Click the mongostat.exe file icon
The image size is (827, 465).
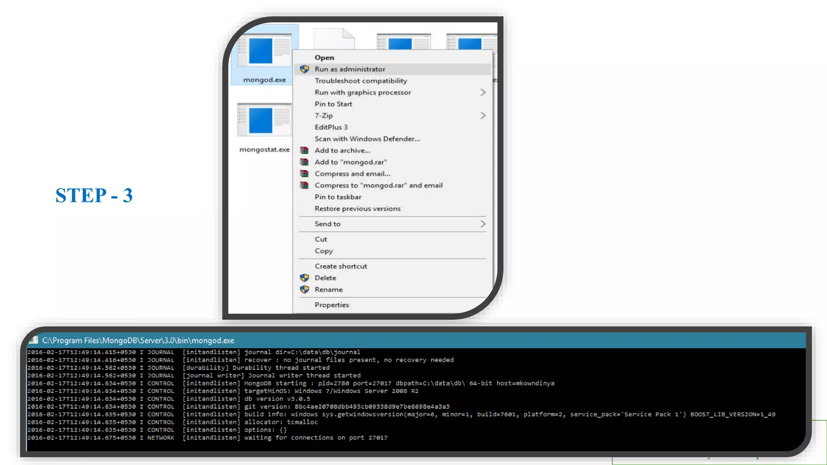[264, 120]
